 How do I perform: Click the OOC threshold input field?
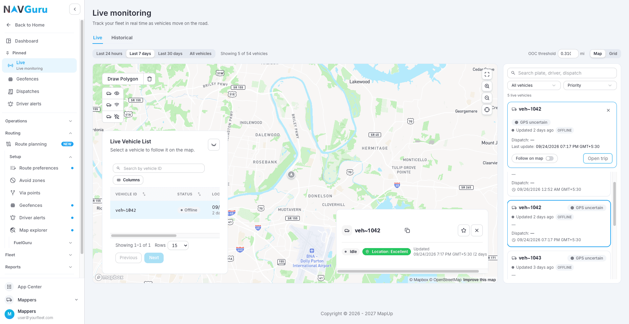[568, 54]
